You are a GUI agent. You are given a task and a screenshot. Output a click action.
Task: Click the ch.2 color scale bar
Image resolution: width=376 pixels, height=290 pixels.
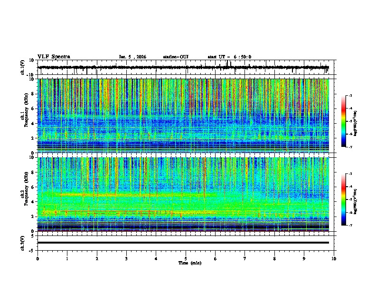343,199
